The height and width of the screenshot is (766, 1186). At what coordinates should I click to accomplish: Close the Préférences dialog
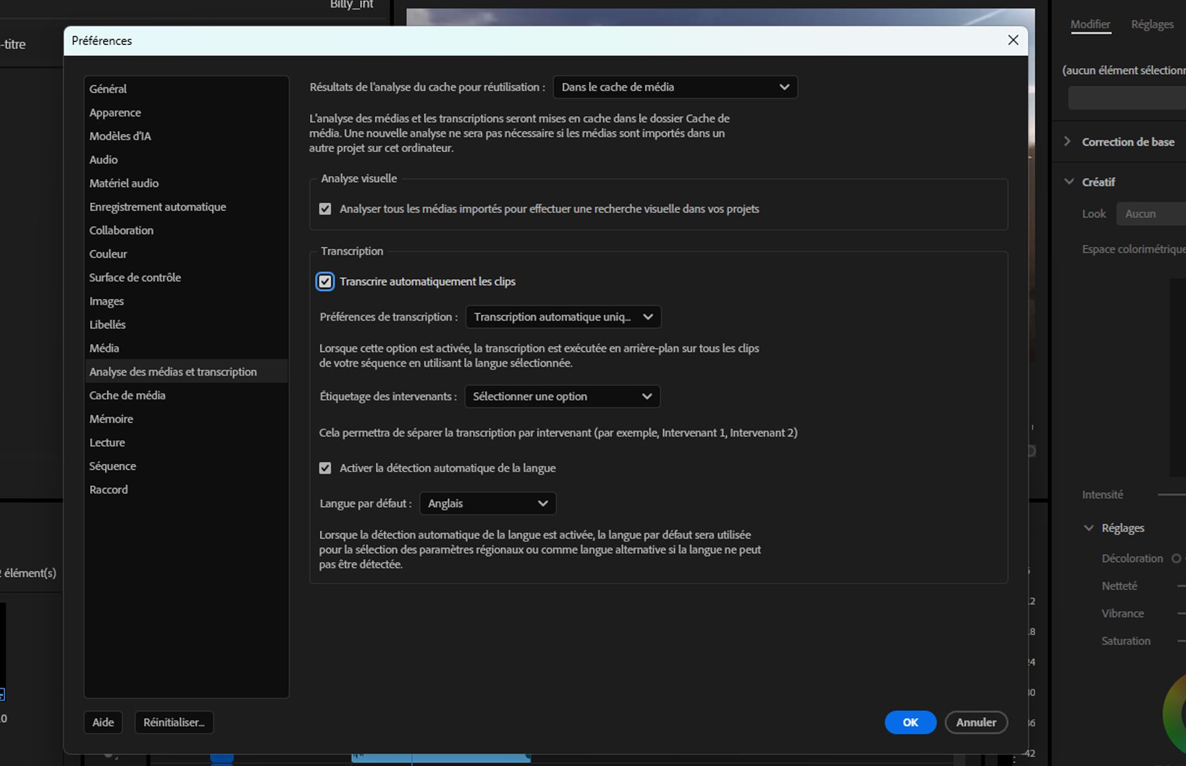[1013, 40]
